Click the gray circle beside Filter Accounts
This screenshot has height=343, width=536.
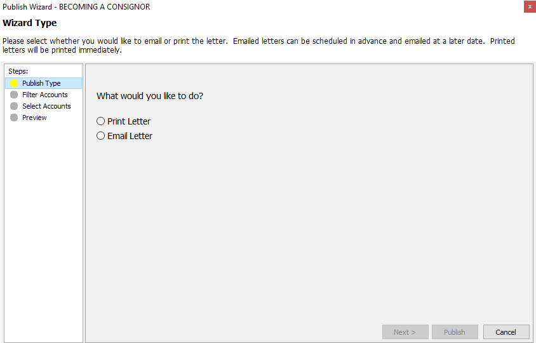point(14,95)
